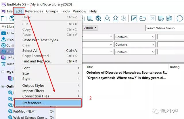The width and height of the screenshot is (184, 119).
Task: Click the new reference toolbar icon
Action: pos(90,18)
